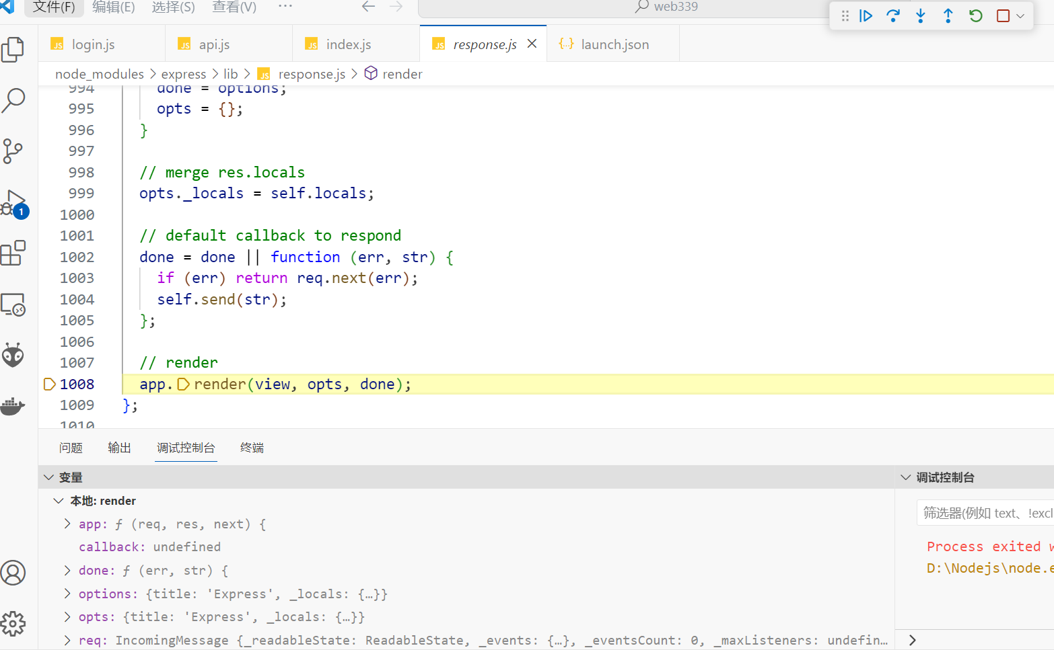Go back with the navigation arrow
1054x650 pixels.
coord(368,7)
